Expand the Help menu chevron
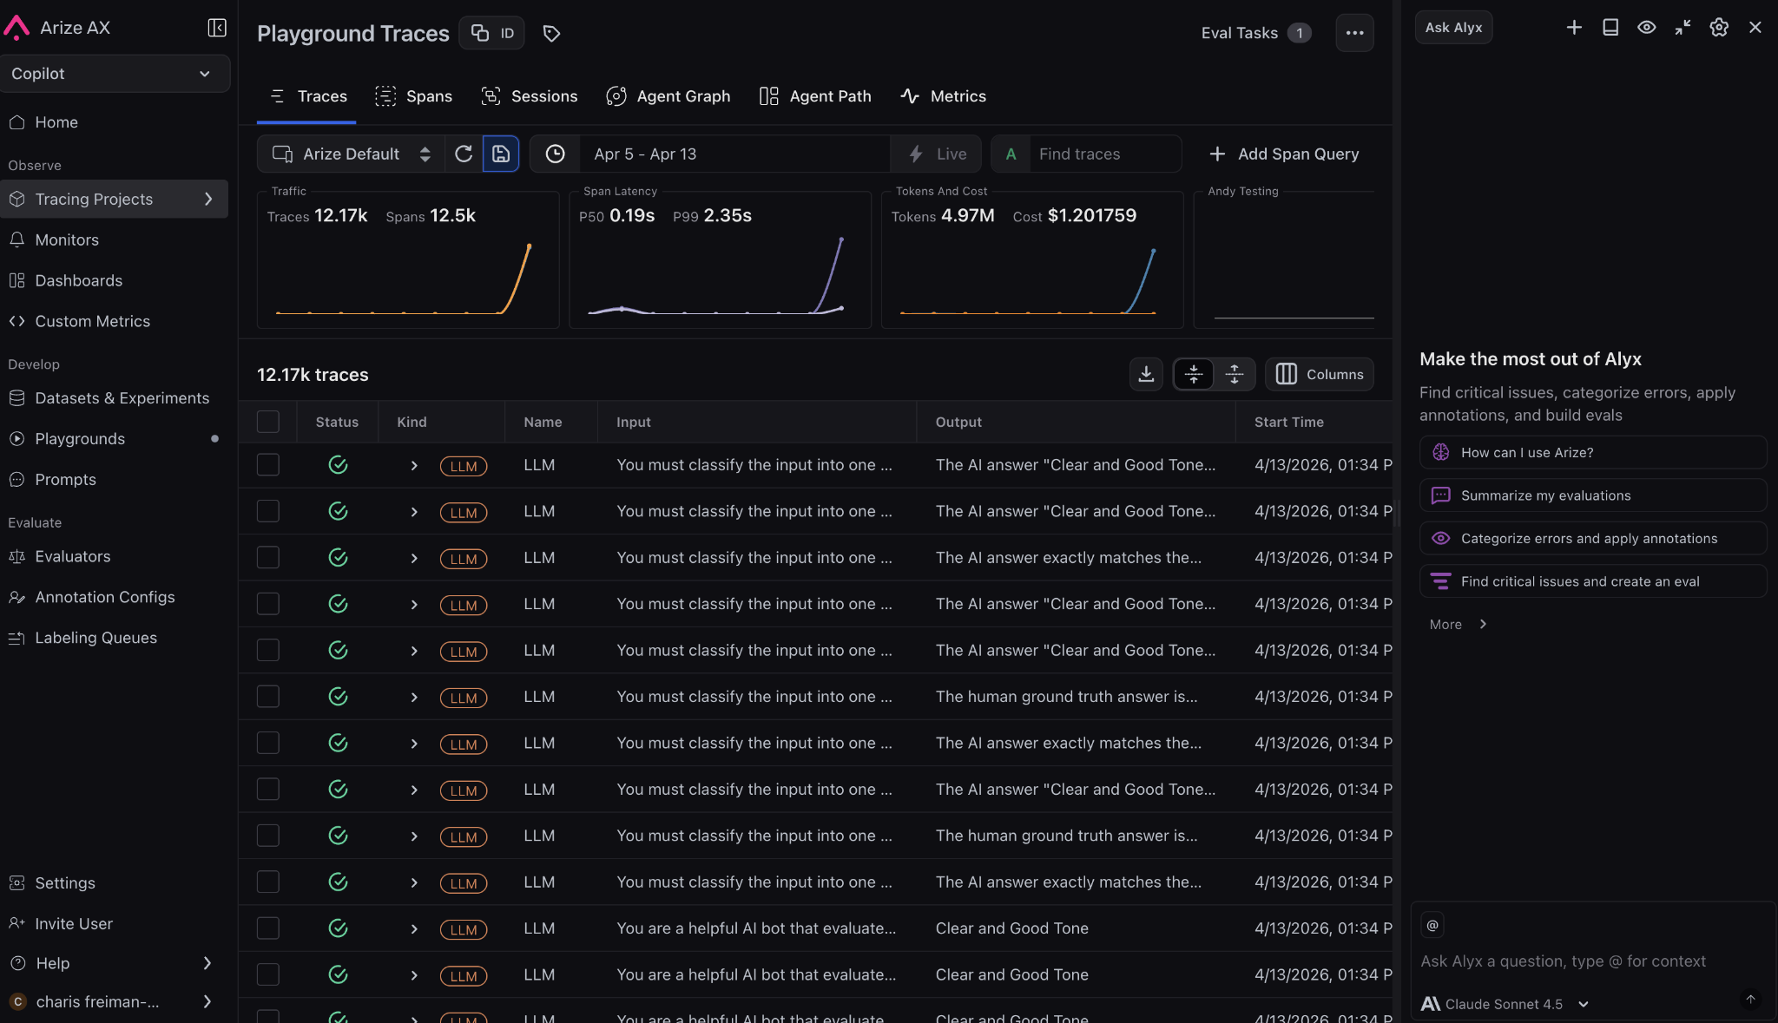The height and width of the screenshot is (1023, 1778). [x=207, y=963]
